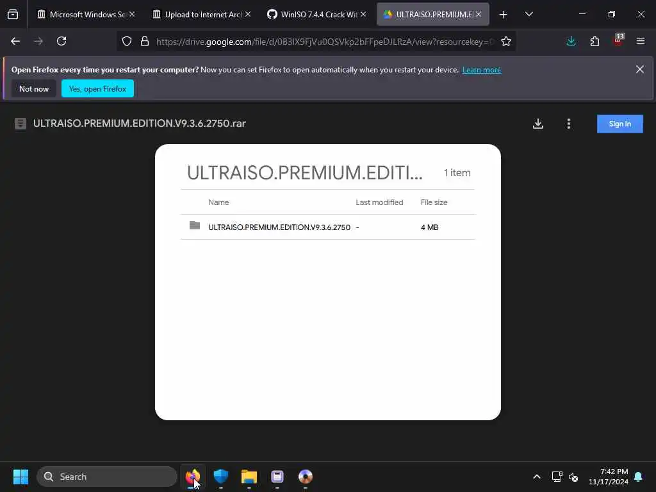This screenshot has width=656, height=492.
Task: Open network status tray icon
Action: [557, 477]
